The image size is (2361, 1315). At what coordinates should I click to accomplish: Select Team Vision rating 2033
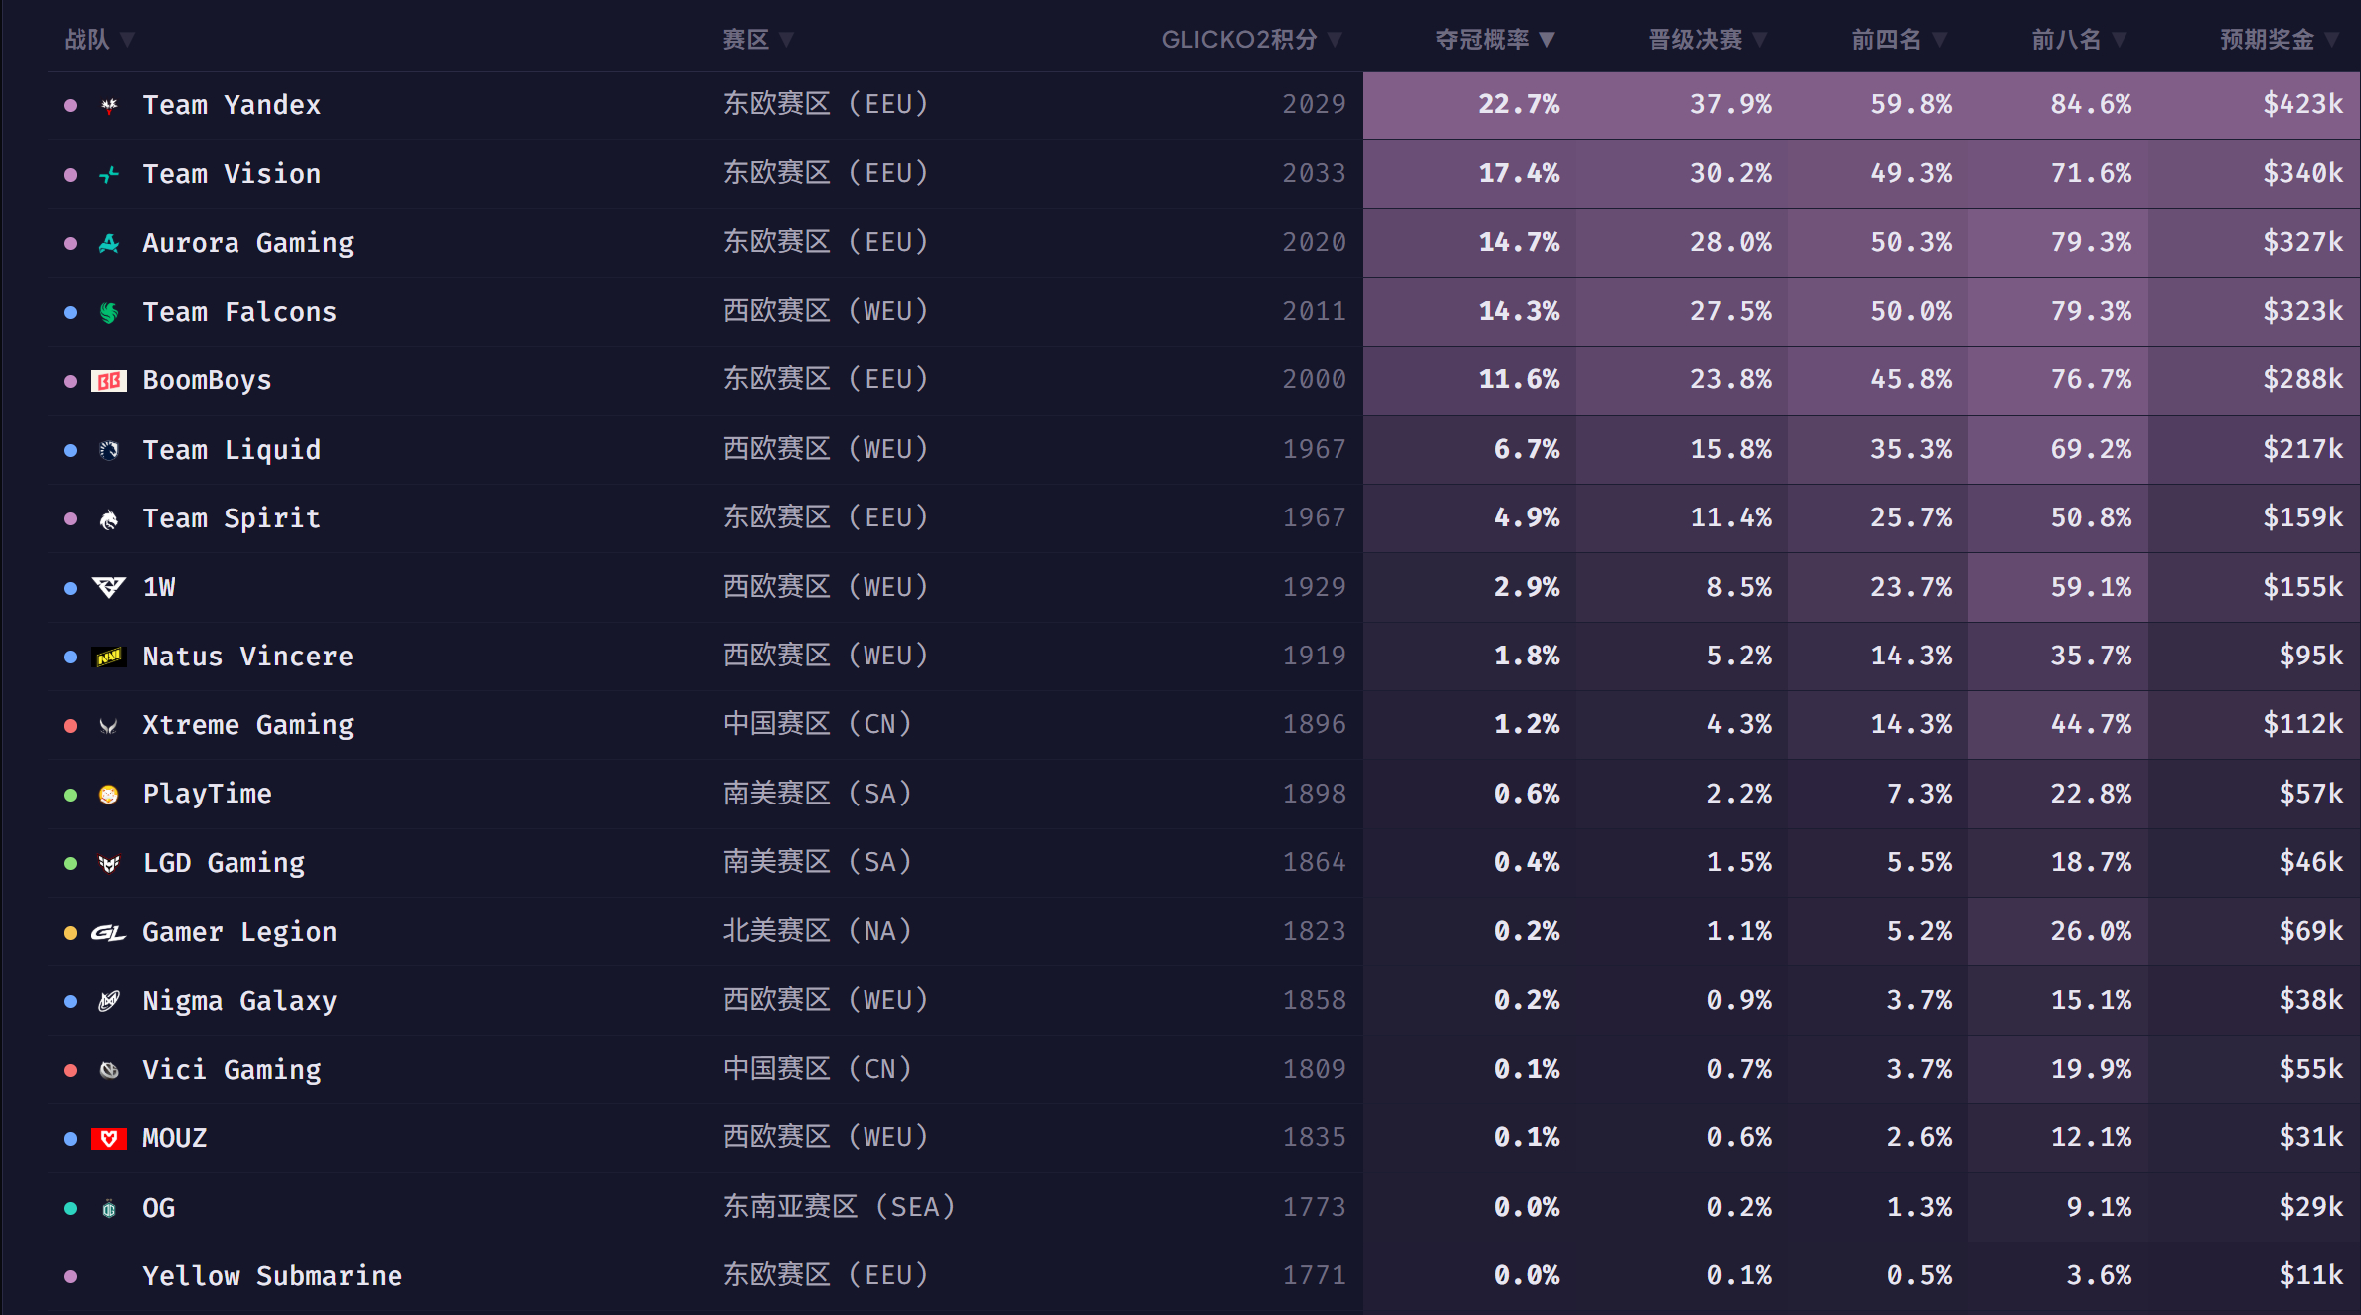[1314, 174]
